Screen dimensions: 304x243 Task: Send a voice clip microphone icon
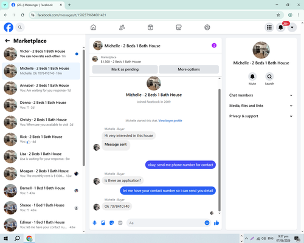tap(95, 223)
